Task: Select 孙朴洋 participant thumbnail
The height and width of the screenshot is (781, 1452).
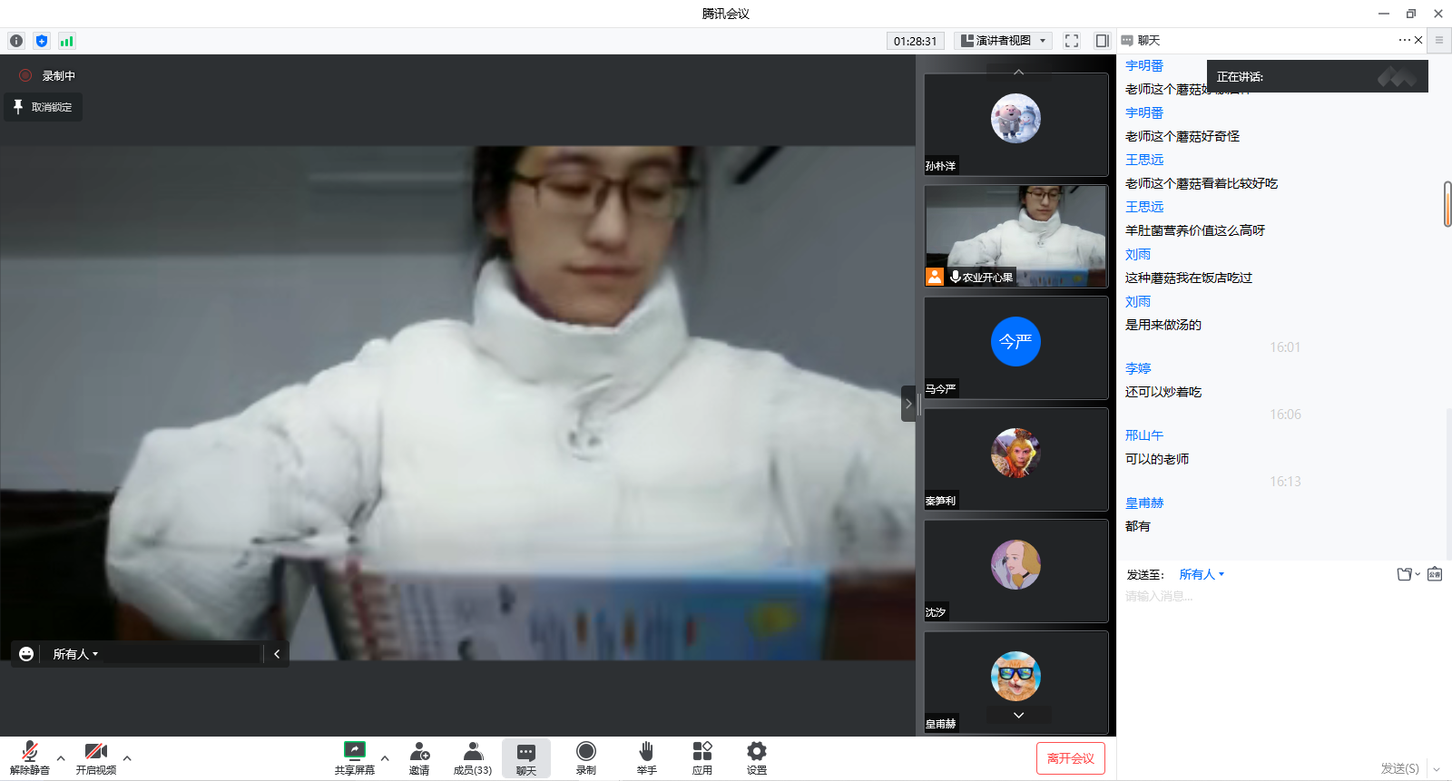Action: [x=1016, y=124]
